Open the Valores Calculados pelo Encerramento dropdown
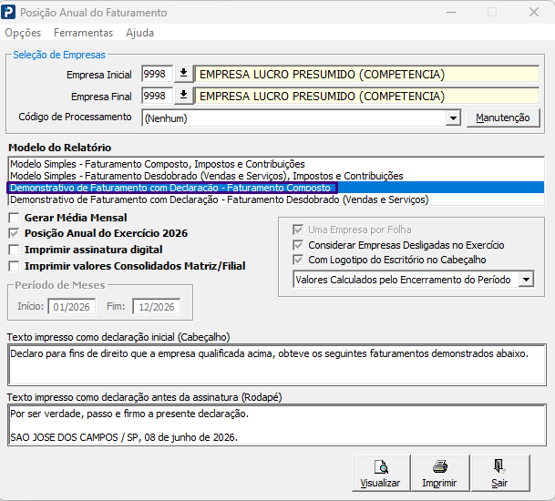Viewport: 555px width, 501px height. (x=527, y=280)
